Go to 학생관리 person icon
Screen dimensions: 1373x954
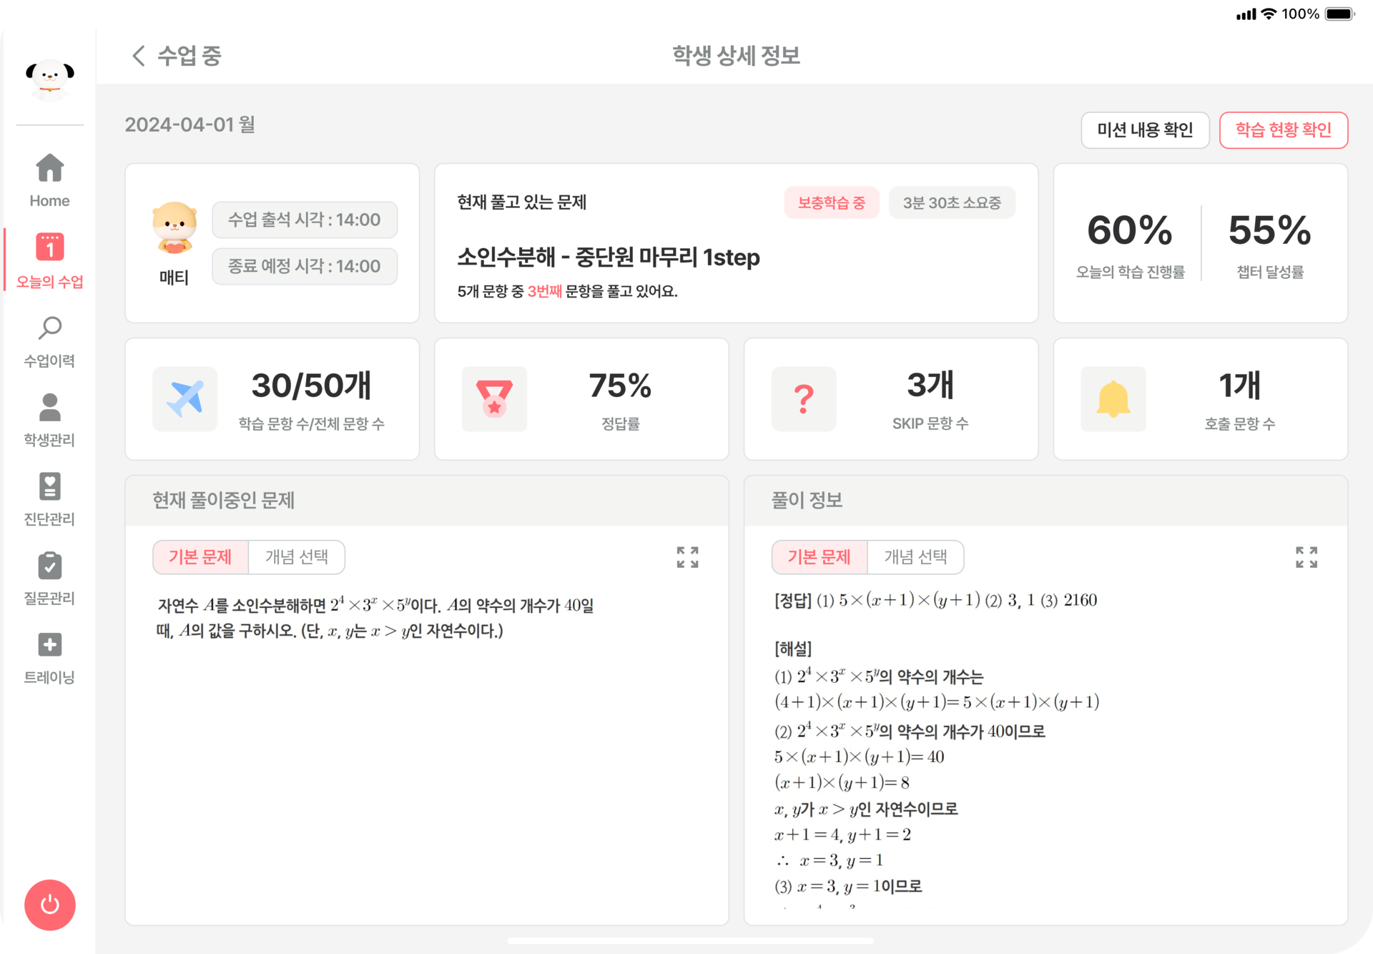pyautogui.click(x=49, y=407)
